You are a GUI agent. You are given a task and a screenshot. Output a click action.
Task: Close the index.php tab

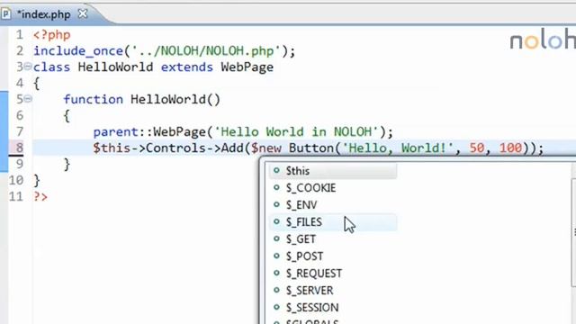(x=83, y=14)
